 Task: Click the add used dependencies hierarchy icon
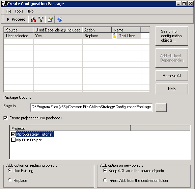pyautogui.click(x=33, y=19)
